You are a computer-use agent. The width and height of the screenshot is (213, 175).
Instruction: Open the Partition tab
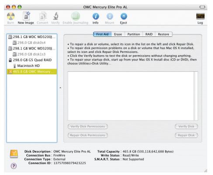click(134, 34)
